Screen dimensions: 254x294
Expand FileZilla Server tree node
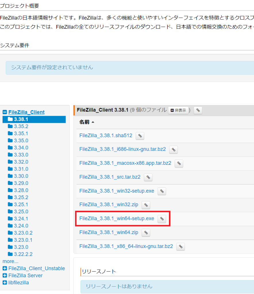(5, 276)
